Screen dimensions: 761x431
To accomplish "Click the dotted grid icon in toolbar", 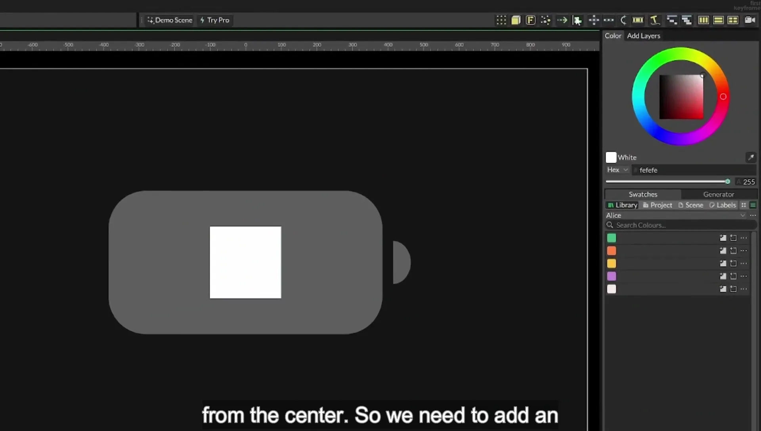I will 501,20.
